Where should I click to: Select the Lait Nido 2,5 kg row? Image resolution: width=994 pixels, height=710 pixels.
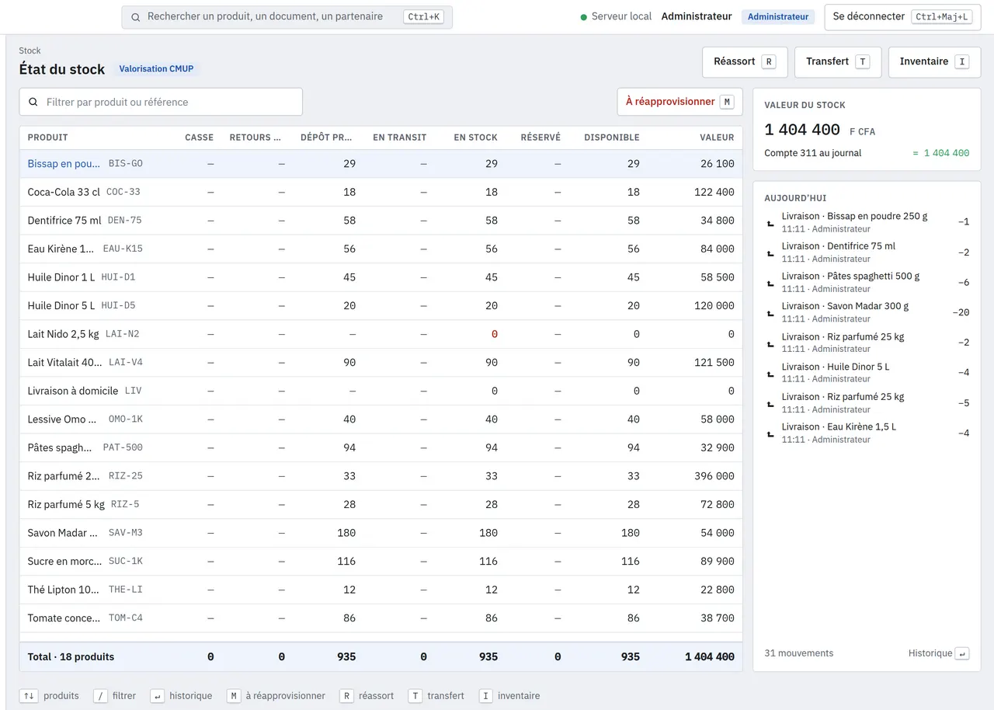coord(381,334)
